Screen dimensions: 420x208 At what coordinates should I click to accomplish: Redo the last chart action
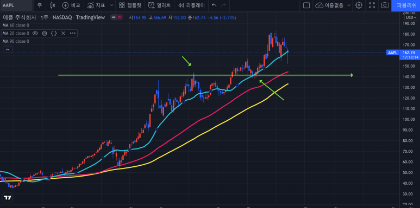click(223, 5)
